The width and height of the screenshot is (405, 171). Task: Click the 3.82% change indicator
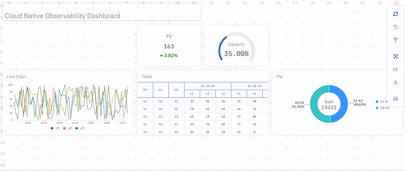[169, 56]
